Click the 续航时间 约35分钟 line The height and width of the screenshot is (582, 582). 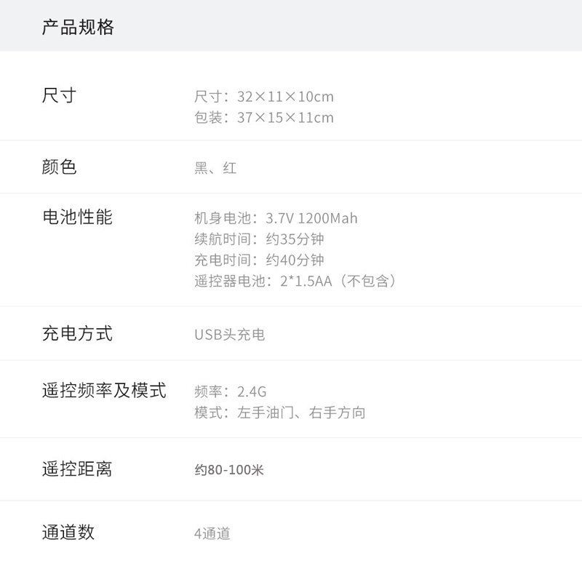pos(259,239)
